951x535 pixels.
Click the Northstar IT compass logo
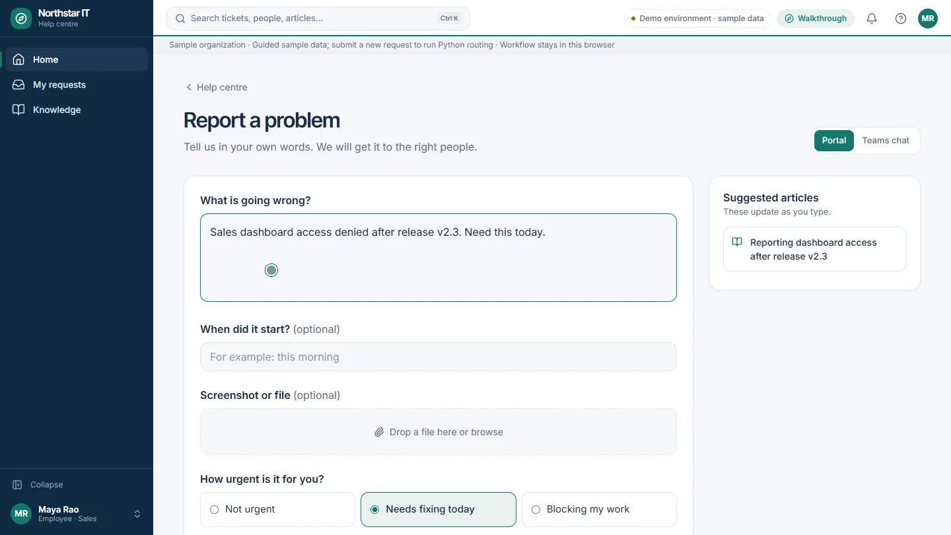(x=21, y=18)
